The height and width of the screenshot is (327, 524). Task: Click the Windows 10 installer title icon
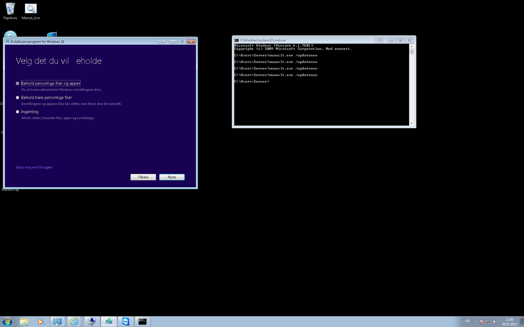[x=8, y=41]
